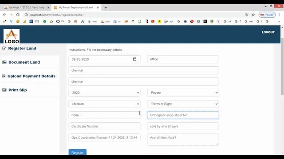Click the Paused profile button
Screen dimensions: 284x159
tap(267, 15)
